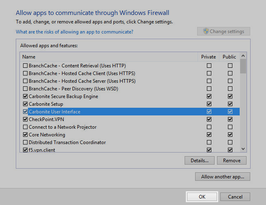Open the risks of allowing an app link
266x205 pixels.
[x=74, y=31]
